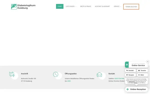Click the green plus Online-Service icon
The width and height of the screenshot is (150, 94).
[127, 65]
